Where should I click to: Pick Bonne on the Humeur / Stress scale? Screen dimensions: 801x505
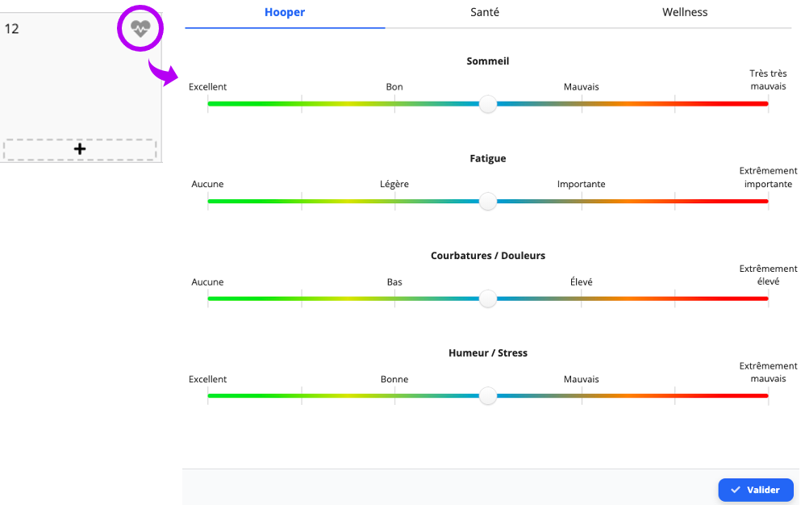tap(394, 379)
